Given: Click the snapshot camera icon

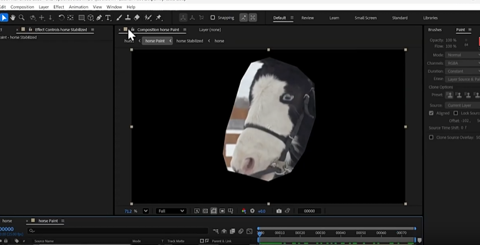Looking at the screenshot, I should click(x=279, y=211).
